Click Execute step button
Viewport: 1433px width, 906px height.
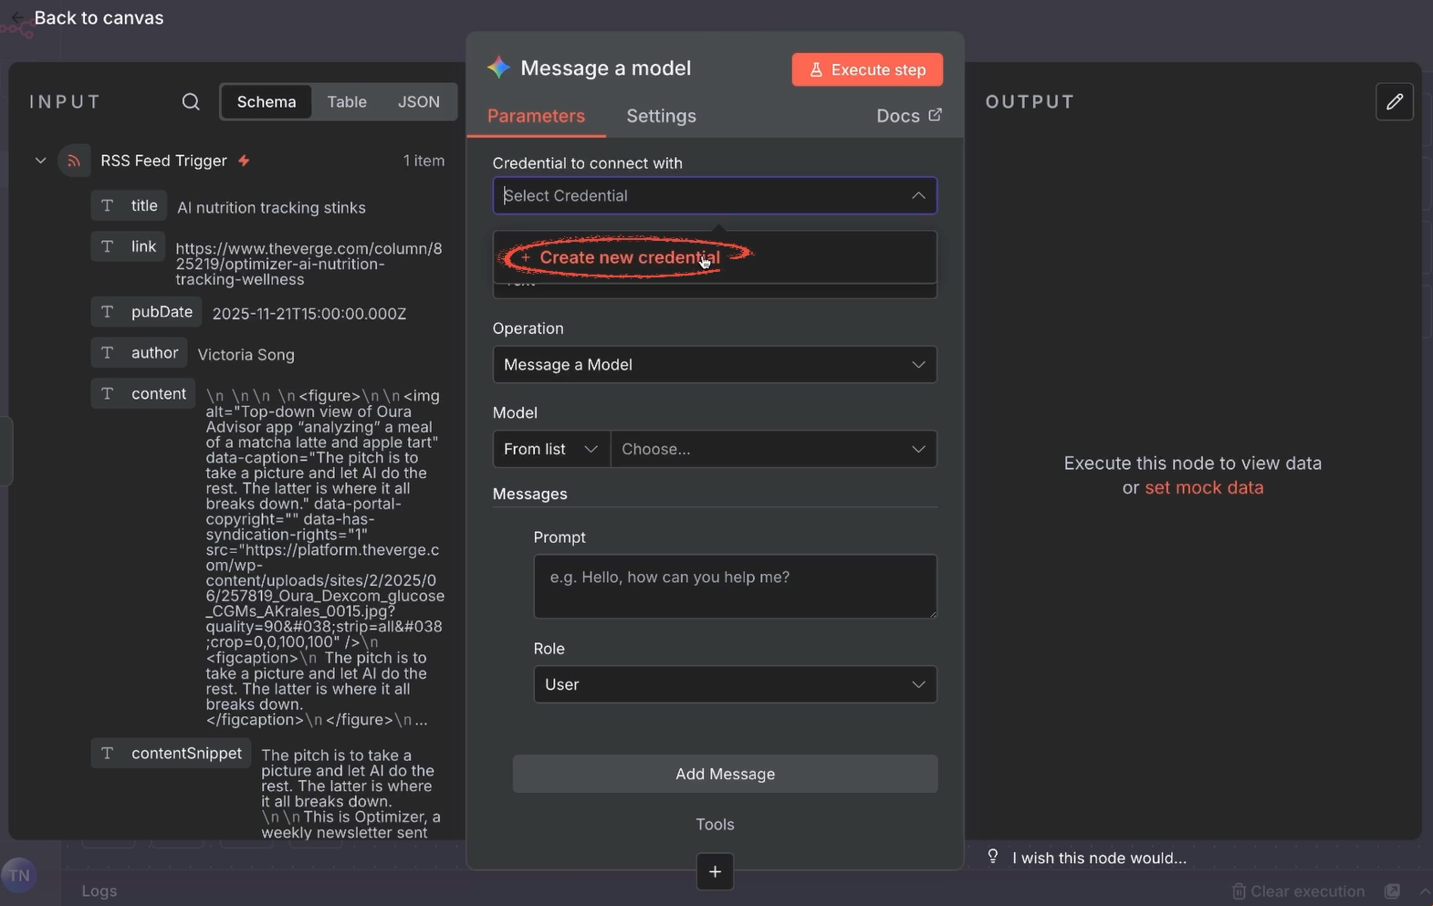[867, 69]
